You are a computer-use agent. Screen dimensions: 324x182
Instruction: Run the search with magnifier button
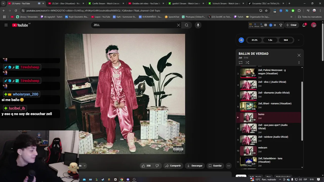coord(187,25)
